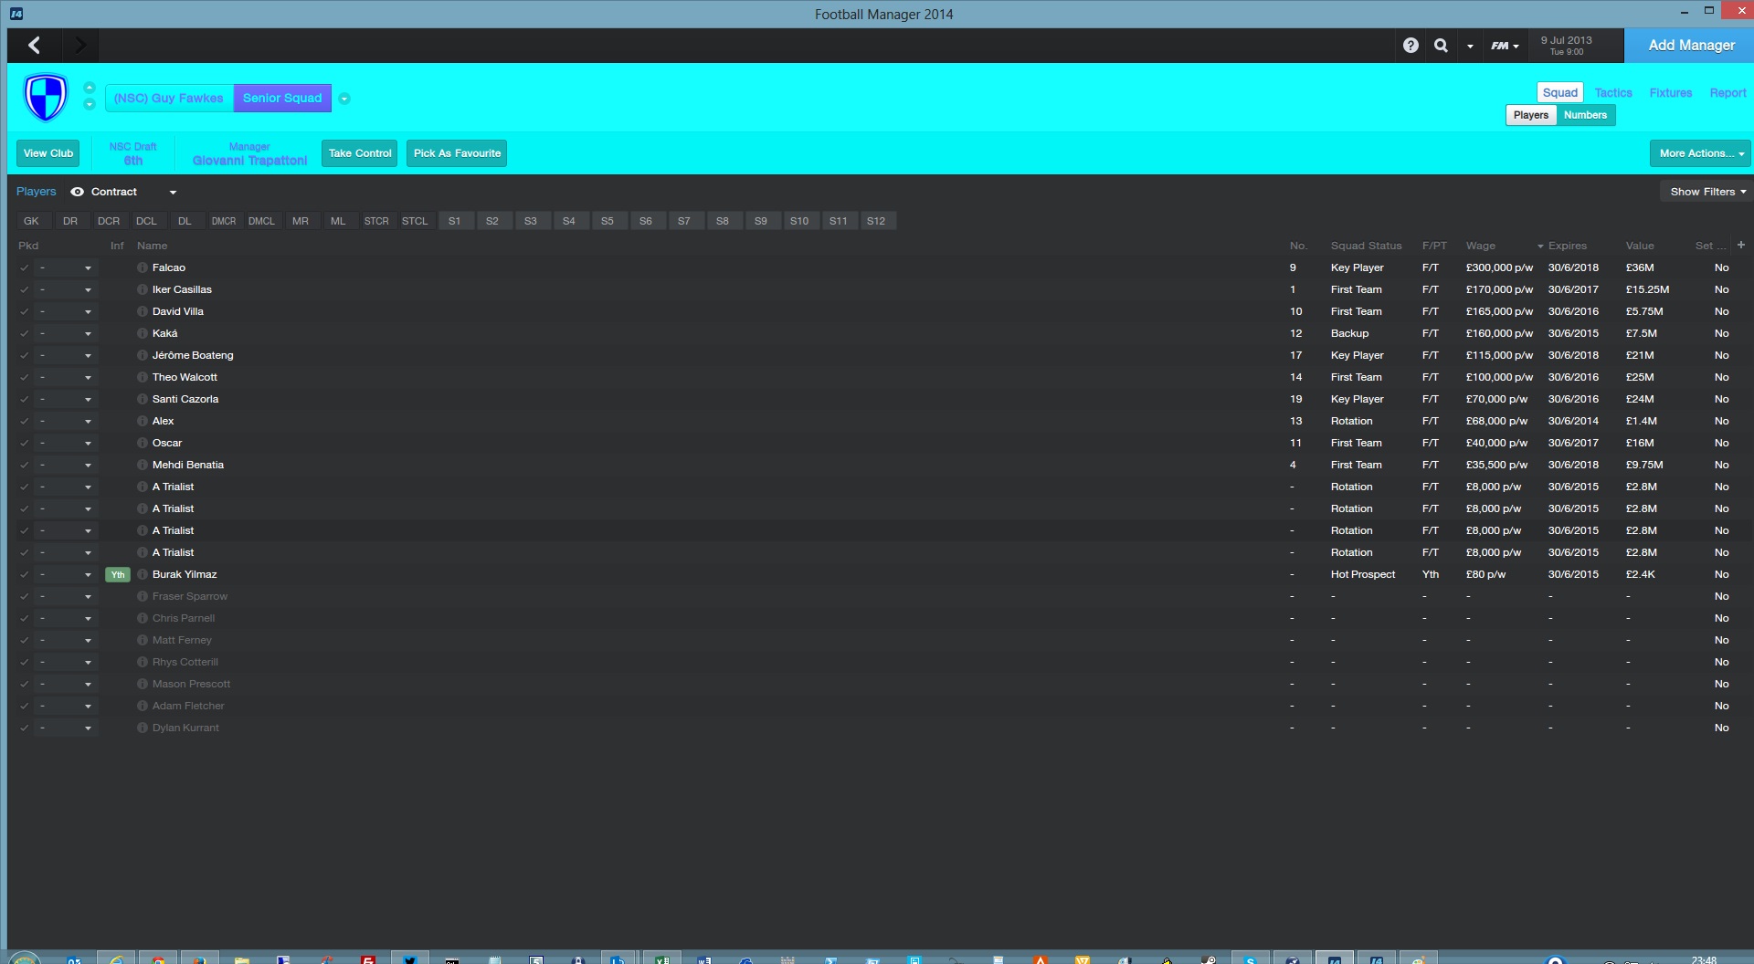
Task: Add a column with the plus icon
Action: (x=1741, y=245)
